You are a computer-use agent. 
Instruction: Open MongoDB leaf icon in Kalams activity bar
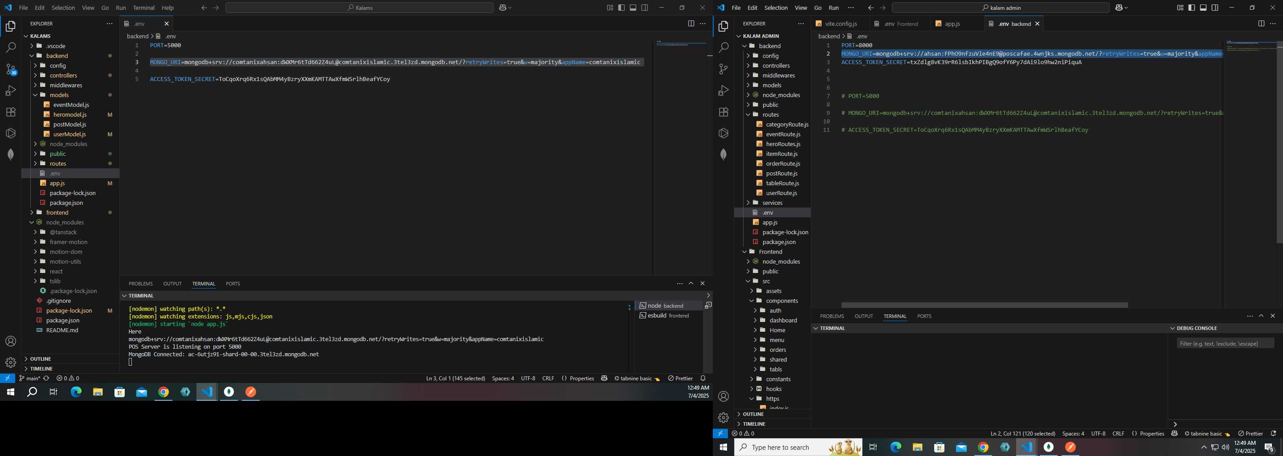click(10, 155)
